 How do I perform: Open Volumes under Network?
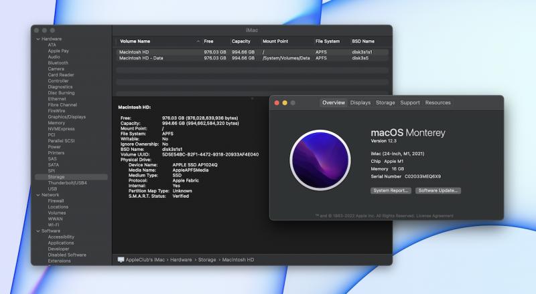[x=57, y=213]
